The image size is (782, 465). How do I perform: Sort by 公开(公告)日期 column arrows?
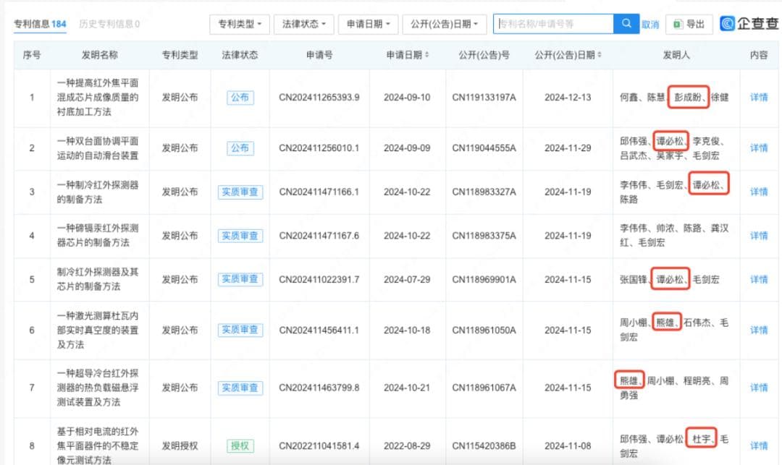pyautogui.click(x=600, y=55)
